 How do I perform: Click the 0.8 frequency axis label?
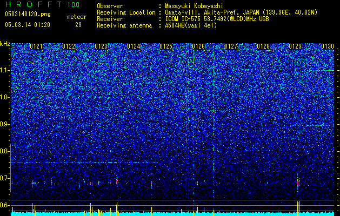pos(4,151)
